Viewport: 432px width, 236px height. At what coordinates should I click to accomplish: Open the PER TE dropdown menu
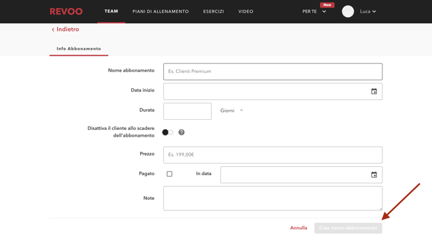pyautogui.click(x=314, y=11)
